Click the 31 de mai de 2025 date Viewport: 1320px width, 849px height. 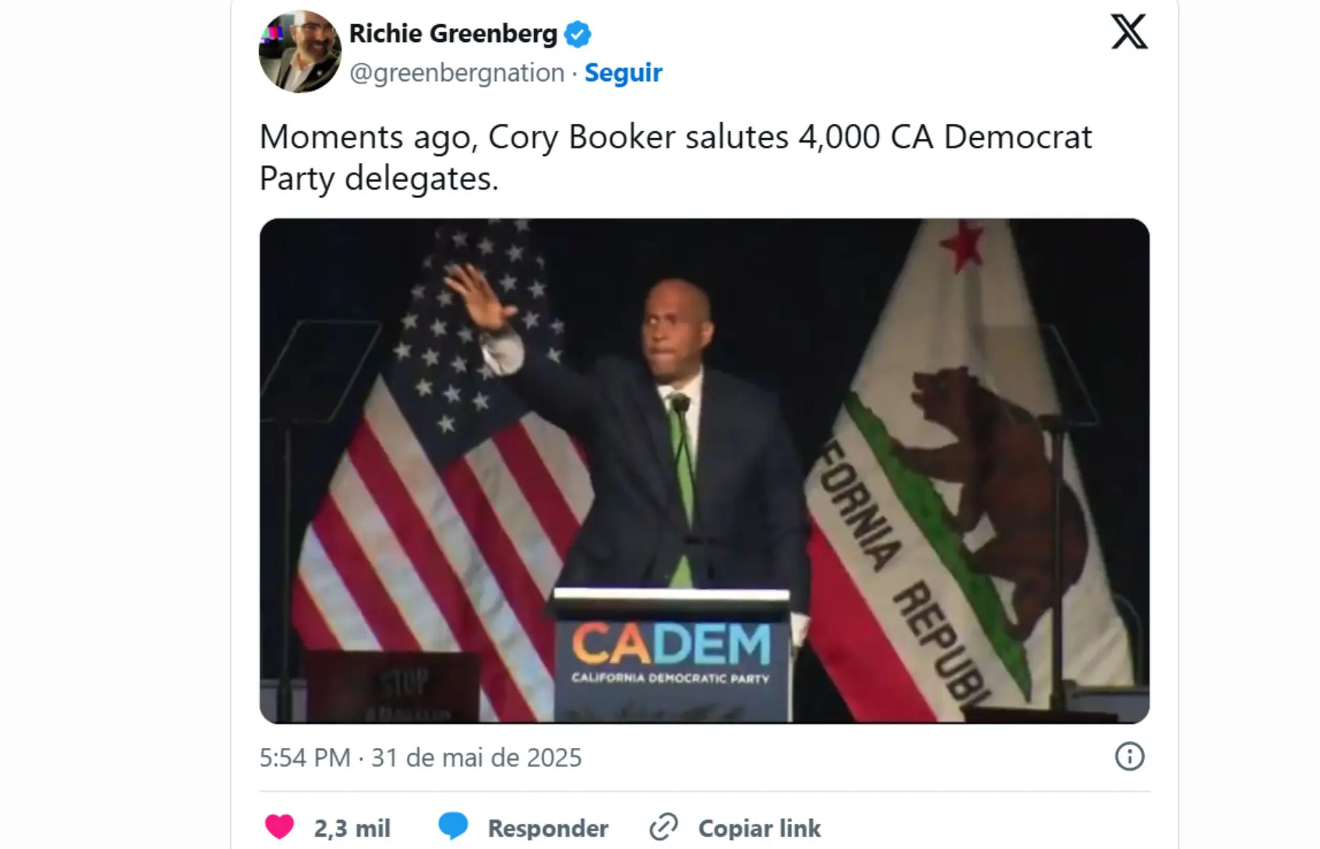click(x=476, y=758)
